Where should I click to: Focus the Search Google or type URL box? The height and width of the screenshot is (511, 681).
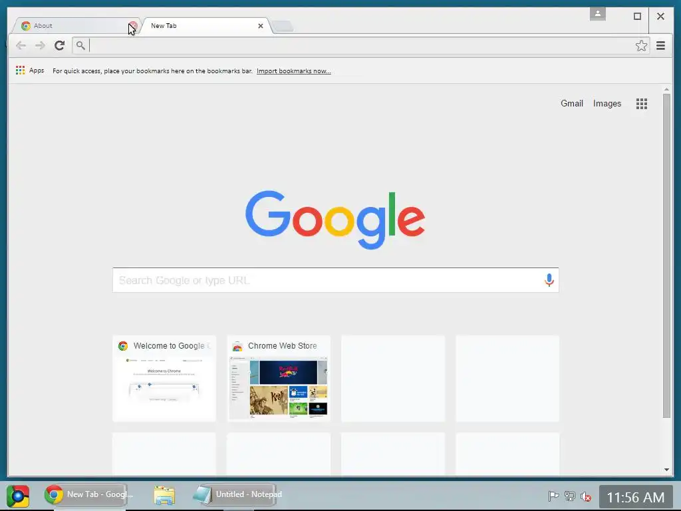[x=335, y=280]
